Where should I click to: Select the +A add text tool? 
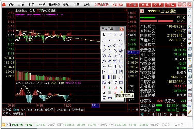click(x=104, y=93)
